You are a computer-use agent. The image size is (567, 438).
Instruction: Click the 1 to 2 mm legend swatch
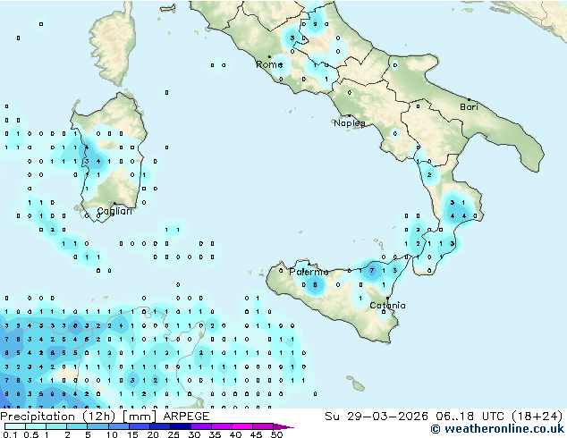pos(56,426)
